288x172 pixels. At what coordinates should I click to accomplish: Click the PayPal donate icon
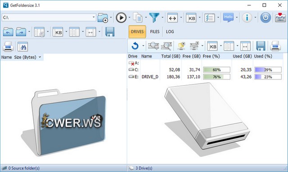[280, 18]
